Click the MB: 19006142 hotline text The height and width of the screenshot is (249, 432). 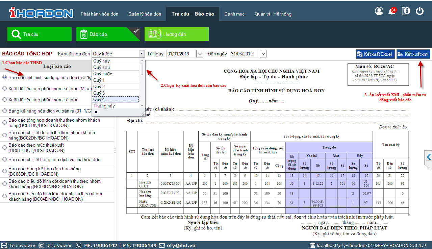[x=101, y=245]
